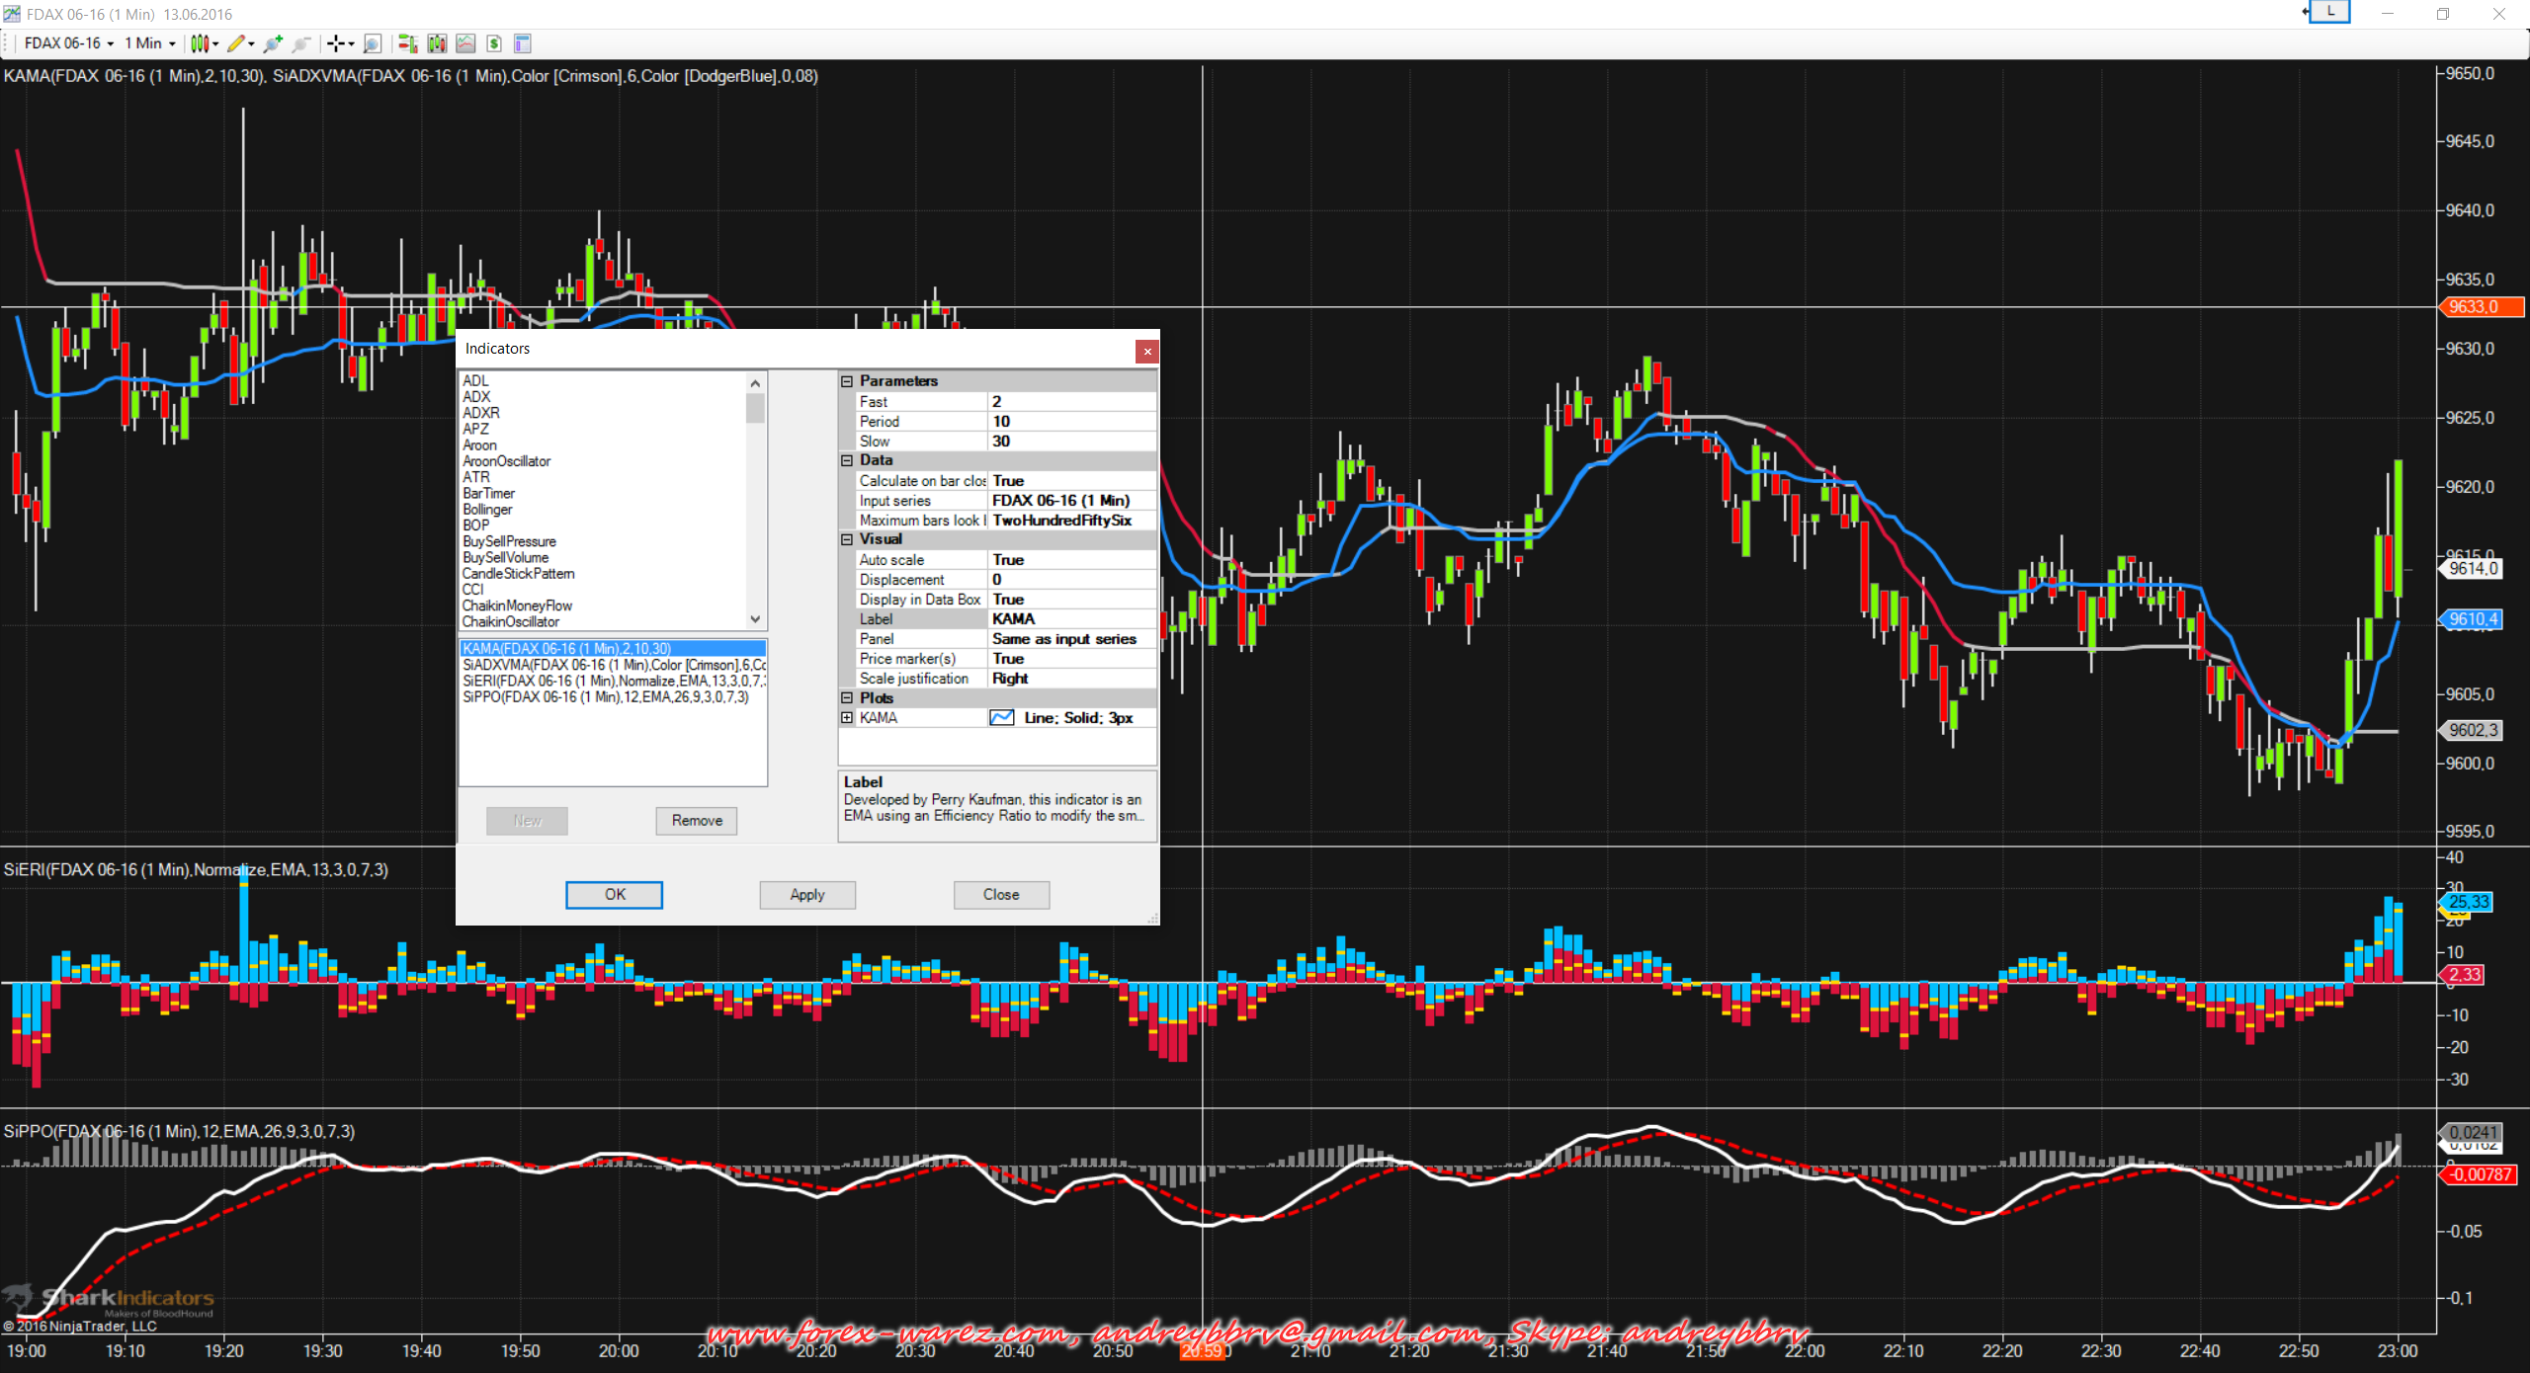Open the chart style candlestick tool
This screenshot has height=1373, width=2530.
(x=201, y=43)
